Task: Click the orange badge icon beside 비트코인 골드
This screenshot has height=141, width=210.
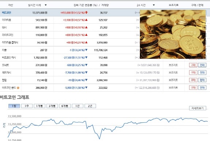Action: pos(18,88)
